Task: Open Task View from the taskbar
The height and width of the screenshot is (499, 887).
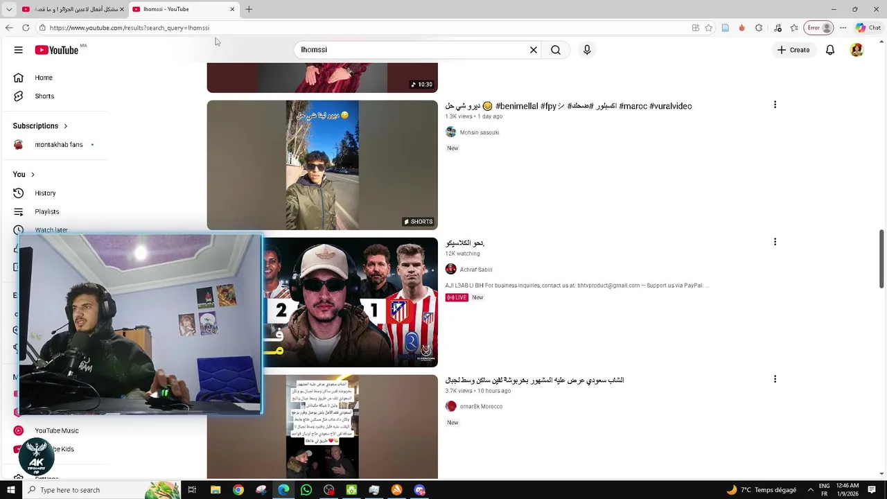Action: pyautogui.click(x=192, y=490)
